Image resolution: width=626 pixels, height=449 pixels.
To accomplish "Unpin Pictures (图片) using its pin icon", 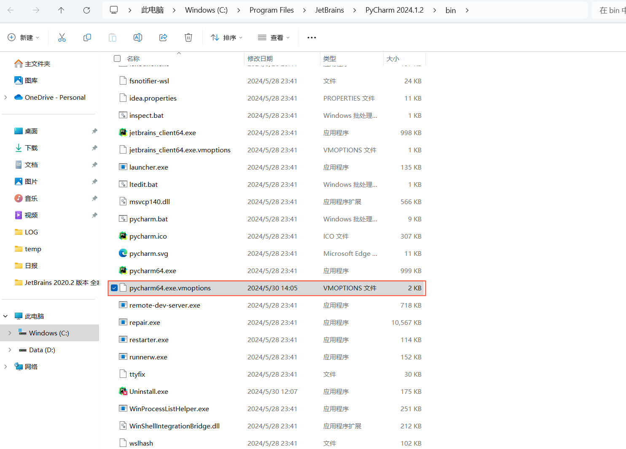I will pyautogui.click(x=94, y=181).
